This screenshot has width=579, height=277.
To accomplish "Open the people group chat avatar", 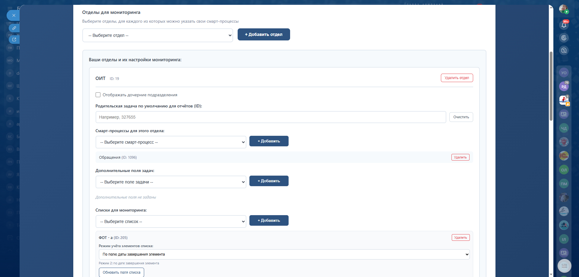I will click(564, 225).
